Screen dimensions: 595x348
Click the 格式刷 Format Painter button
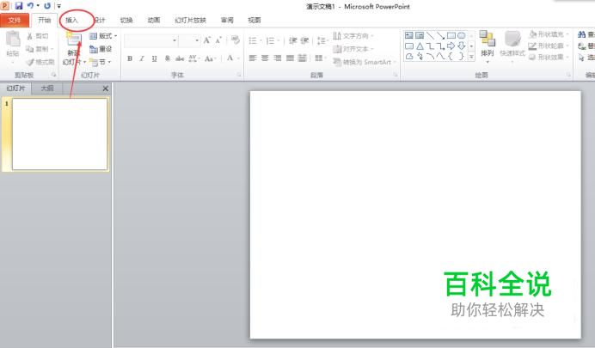pyautogui.click(x=40, y=62)
